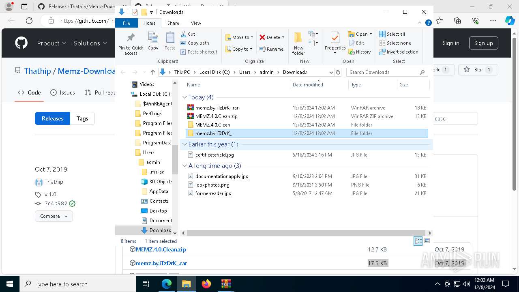Screen dimensions: 519x292
Task: Select Desktop in navigation tree
Action: (154, 211)
